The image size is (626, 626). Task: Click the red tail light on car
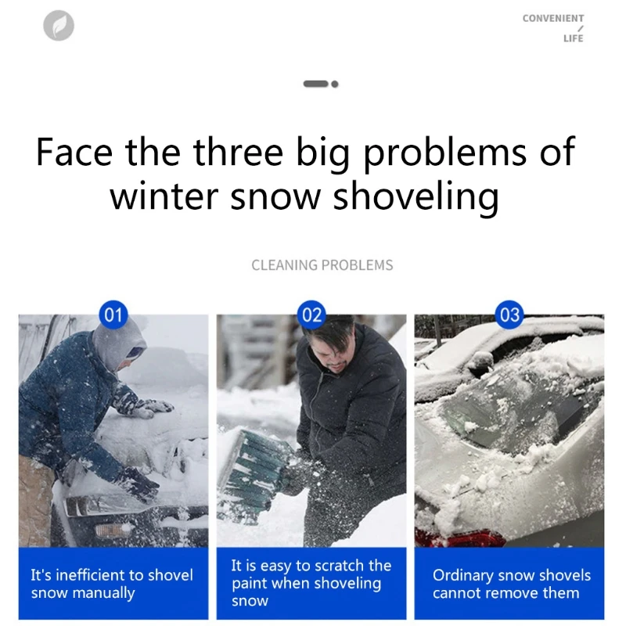click(459, 538)
